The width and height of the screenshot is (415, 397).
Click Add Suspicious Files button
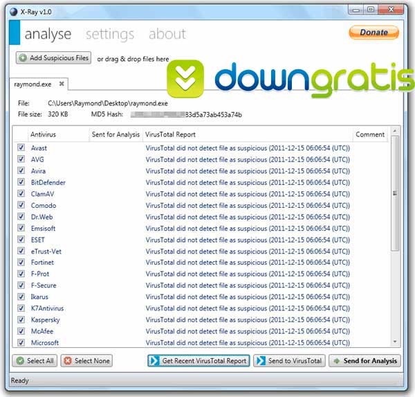[53, 58]
